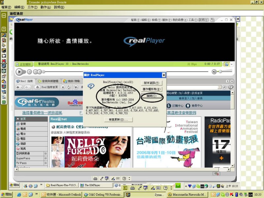
Task: Start playback with the RealPlayer play button
Action: (x=19, y=72)
